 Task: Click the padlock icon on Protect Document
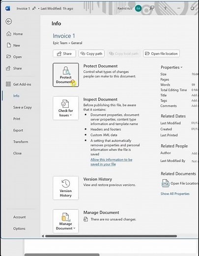click(66, 70)
